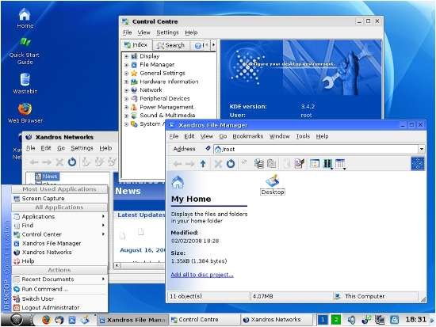Open the Wastebin desktop icon
Screen dimensions: 436x327
coord(25,83)
